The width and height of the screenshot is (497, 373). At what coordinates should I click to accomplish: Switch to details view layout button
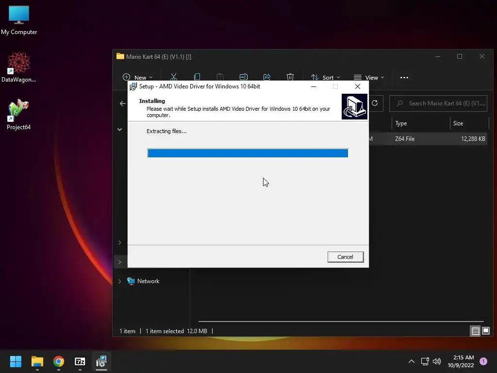[475, 331]
